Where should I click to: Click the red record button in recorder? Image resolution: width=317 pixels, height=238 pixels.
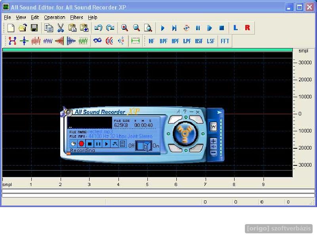coord(81,144)
